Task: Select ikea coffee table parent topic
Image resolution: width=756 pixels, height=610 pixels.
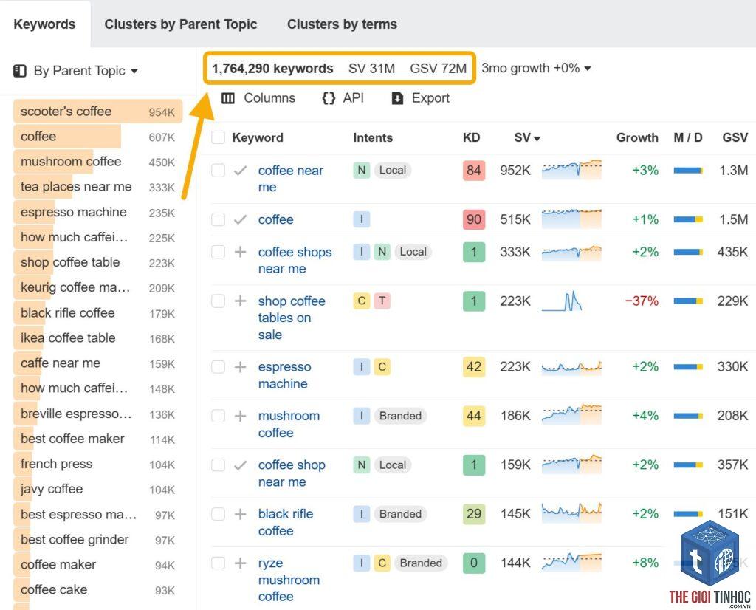Action: click(98, 338)
